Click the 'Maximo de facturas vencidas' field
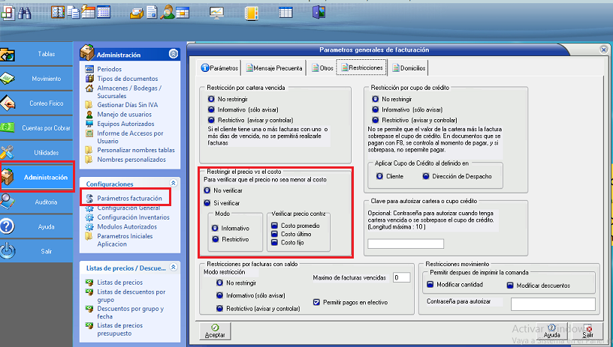Viewport: 613px width, 347px height. tap(401, 277)
